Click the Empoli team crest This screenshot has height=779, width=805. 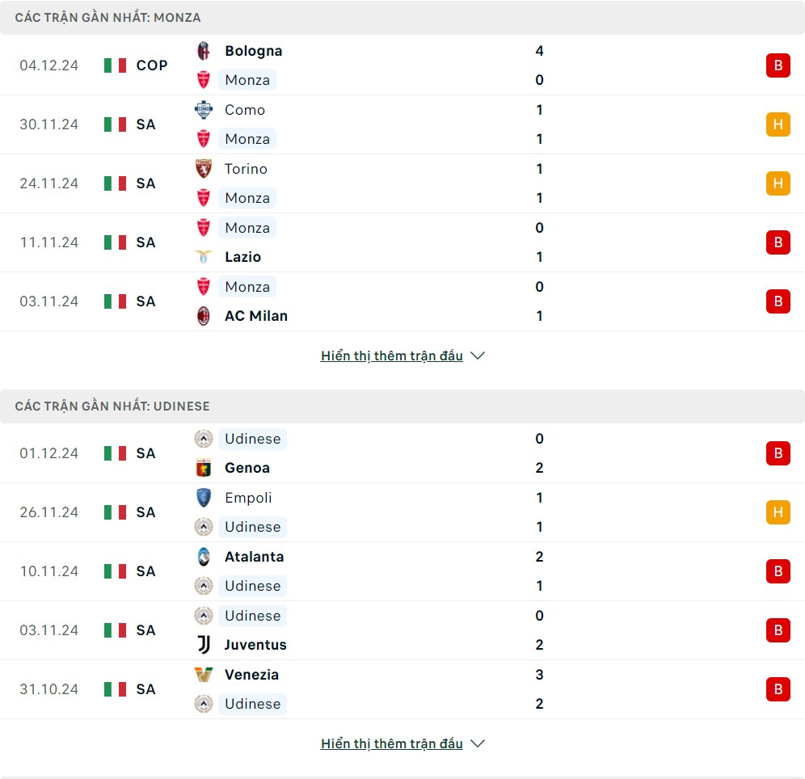(204, 498)
